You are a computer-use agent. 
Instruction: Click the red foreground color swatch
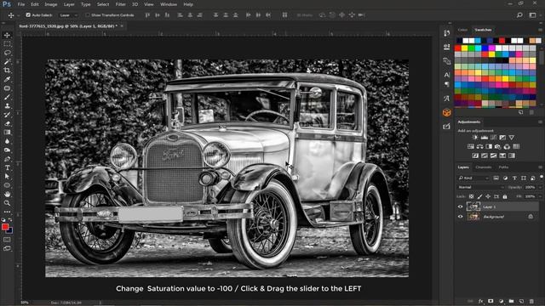(x=5, y=227)
